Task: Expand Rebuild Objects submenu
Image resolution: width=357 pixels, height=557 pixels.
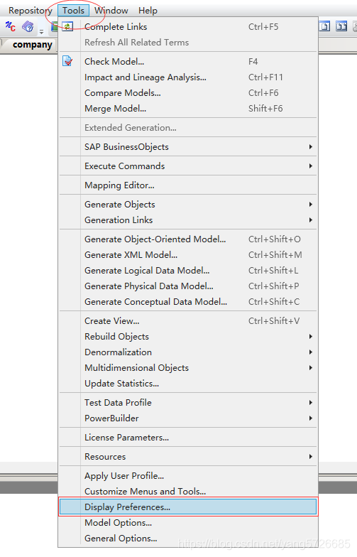Action: (x=188, y=337)
